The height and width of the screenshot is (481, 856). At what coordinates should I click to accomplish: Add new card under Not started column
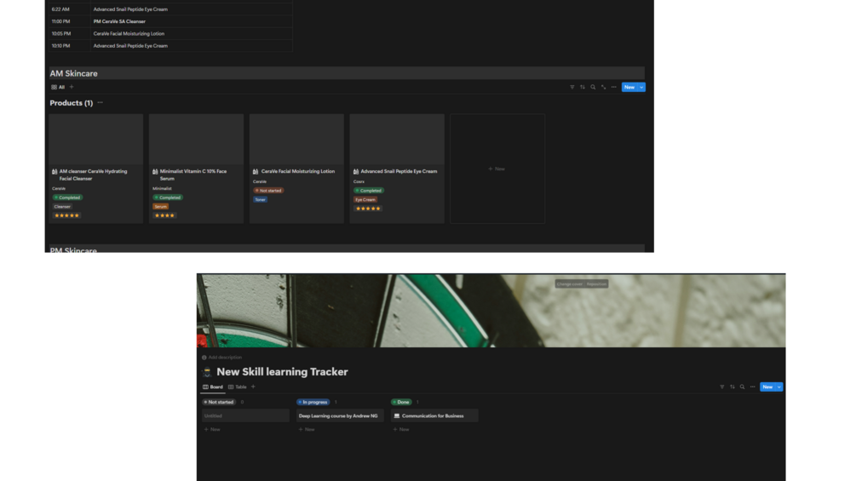click(212, 429)
